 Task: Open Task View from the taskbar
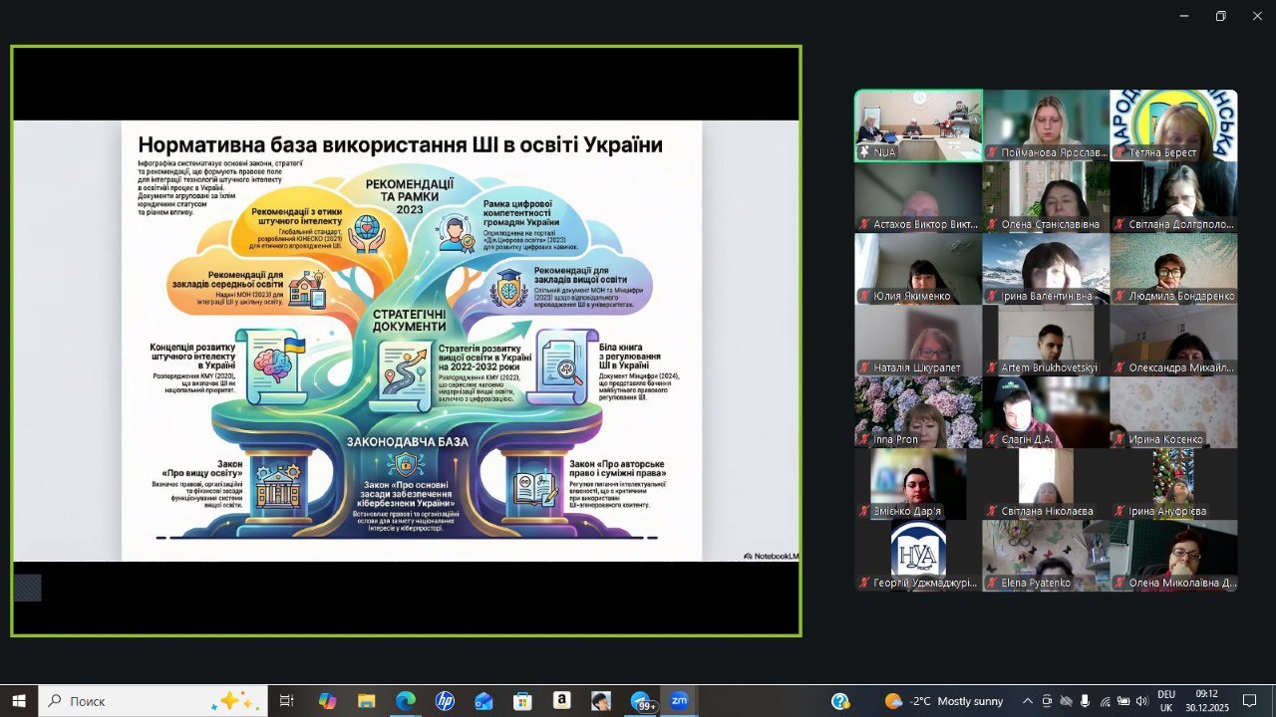(x=287, y=701)
